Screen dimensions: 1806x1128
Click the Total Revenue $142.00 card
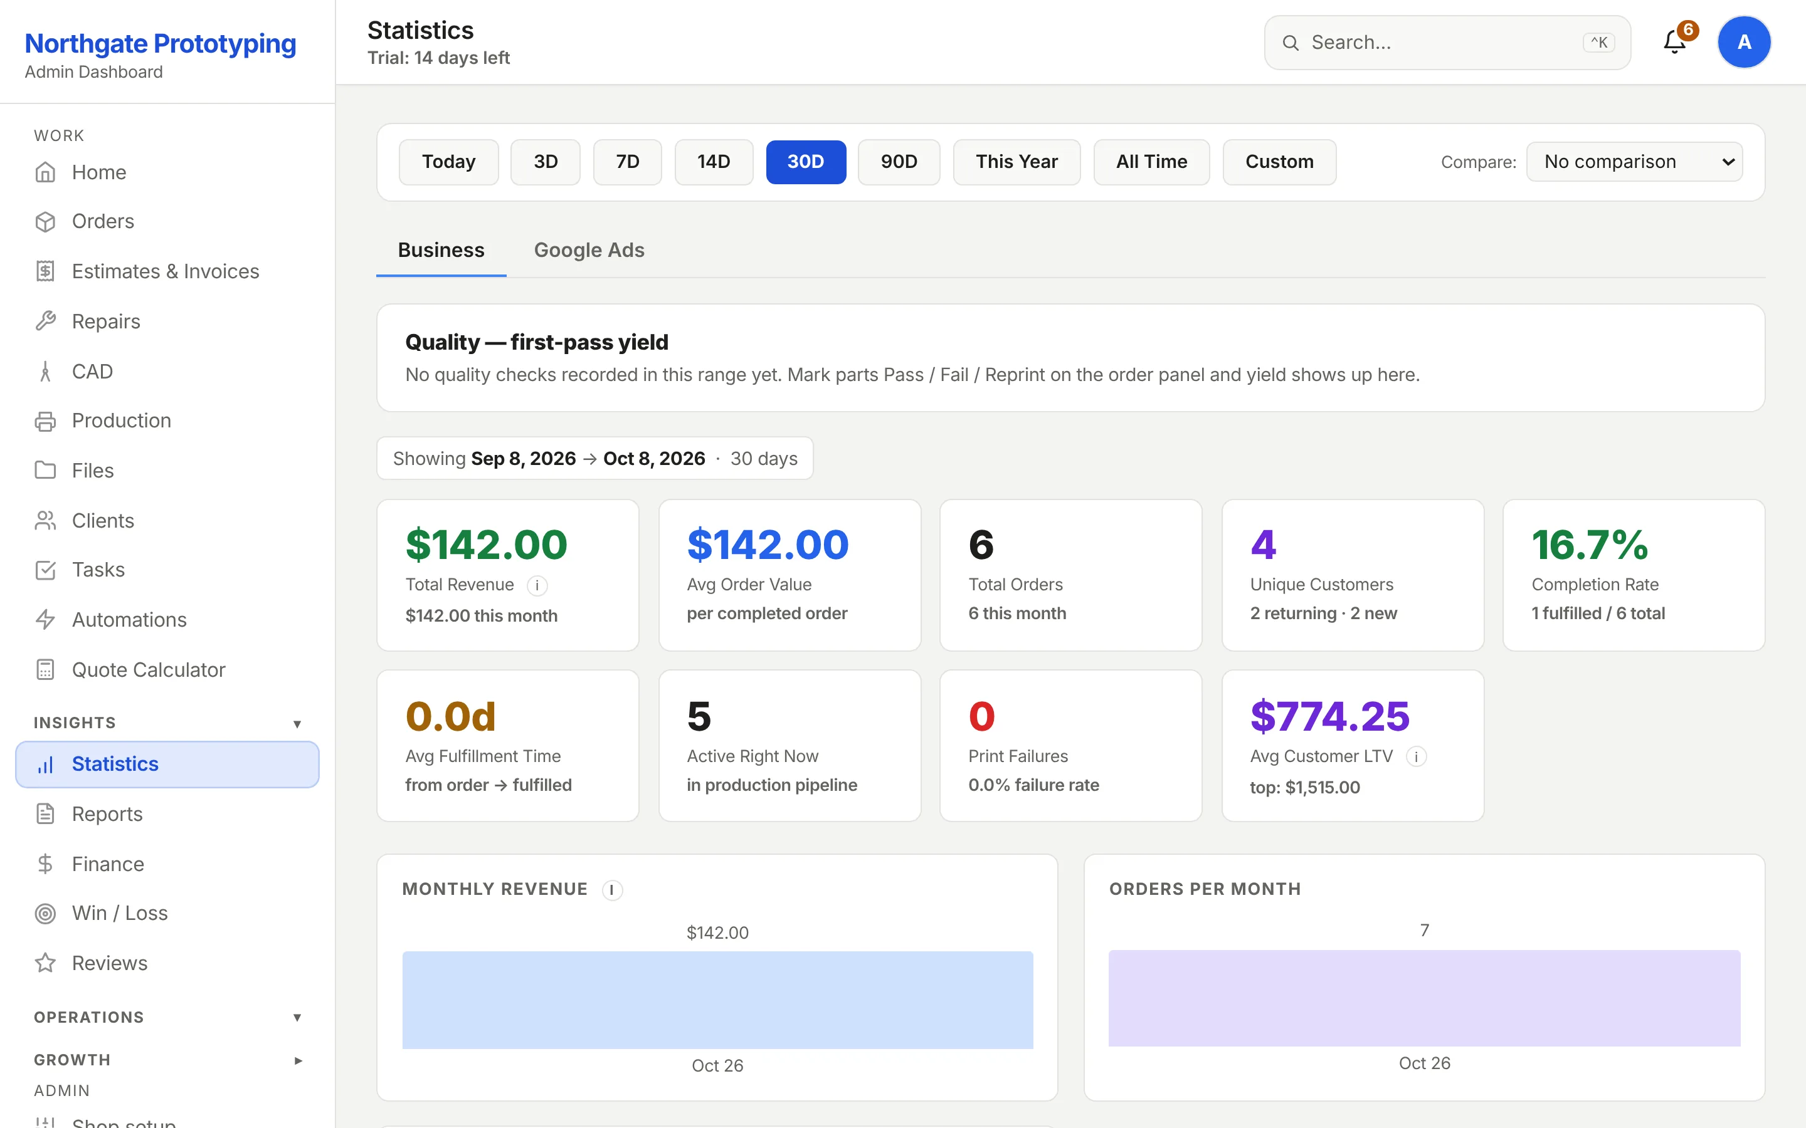tap(507, 575)
